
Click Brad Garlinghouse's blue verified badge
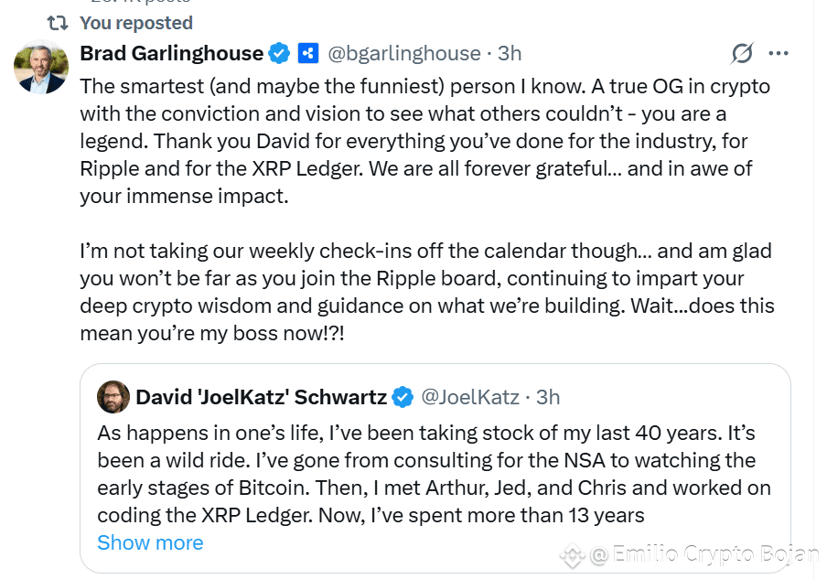280,54
